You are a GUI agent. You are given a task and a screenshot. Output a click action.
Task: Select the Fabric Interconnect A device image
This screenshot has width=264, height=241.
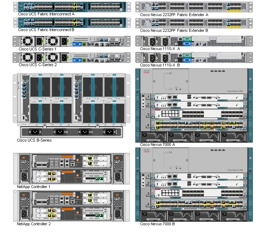72,7
